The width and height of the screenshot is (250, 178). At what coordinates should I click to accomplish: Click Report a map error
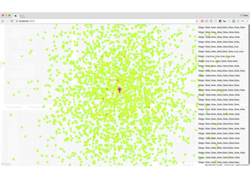(x=242, y=165)
